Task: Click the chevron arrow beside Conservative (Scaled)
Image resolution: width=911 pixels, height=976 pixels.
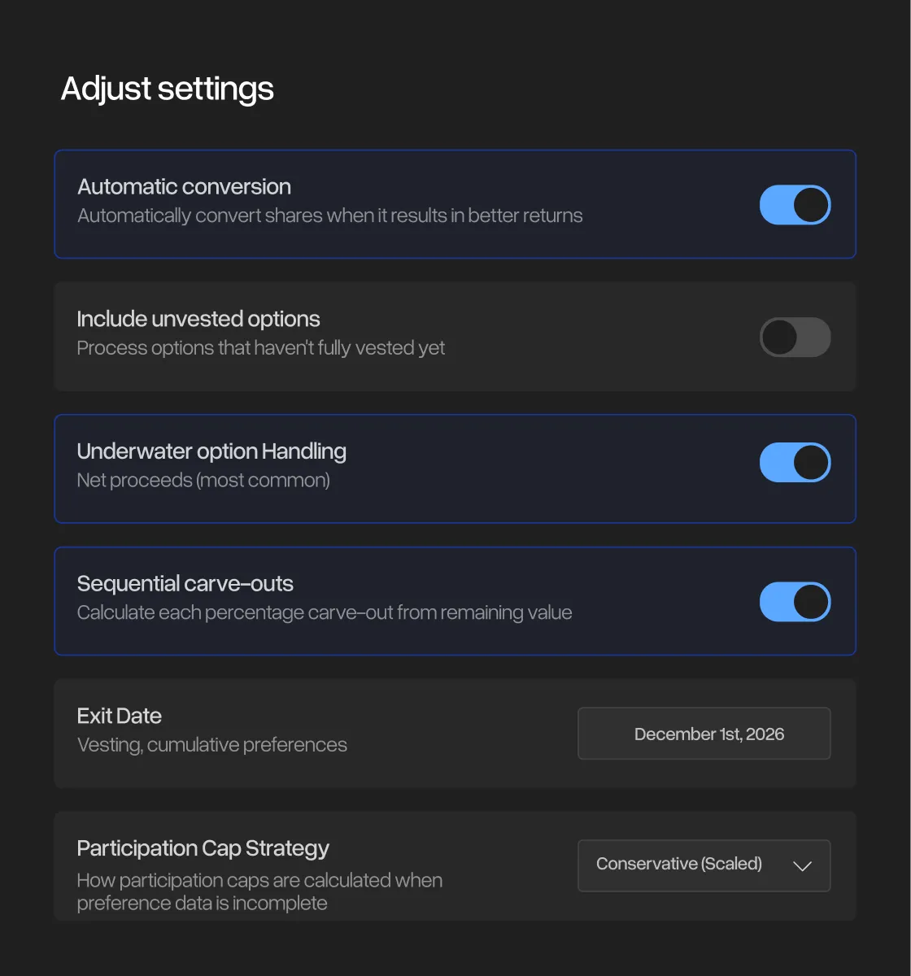Action: pyautogui.click(x=802, y=866)
